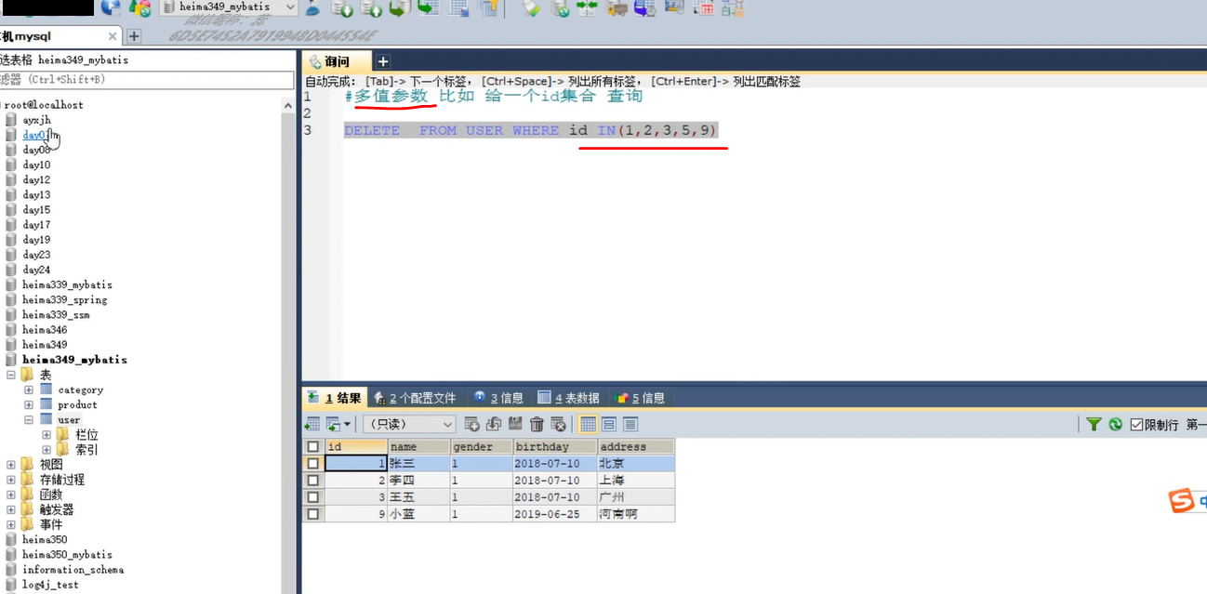Click the trash icon to delete selected row
Screen dimensions: 1207x594
click(x=537, y=424)
